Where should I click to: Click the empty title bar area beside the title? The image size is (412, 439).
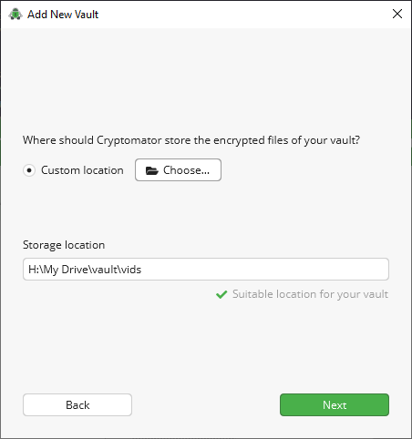click(243, 15)
